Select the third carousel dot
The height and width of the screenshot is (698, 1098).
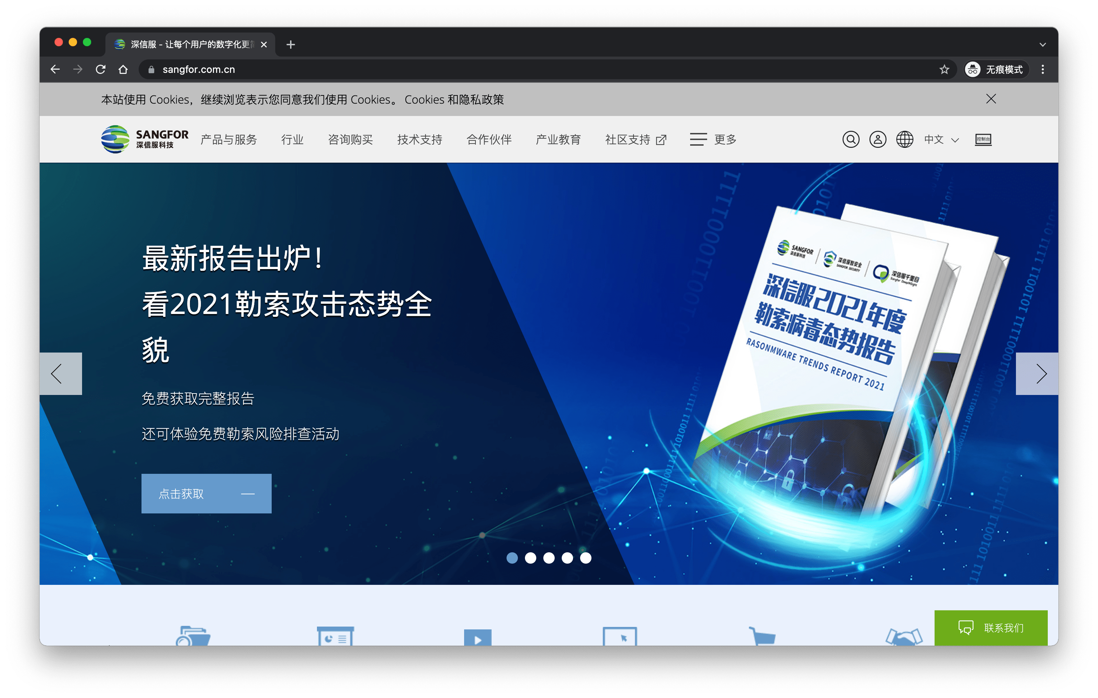(x=549, y=558)
